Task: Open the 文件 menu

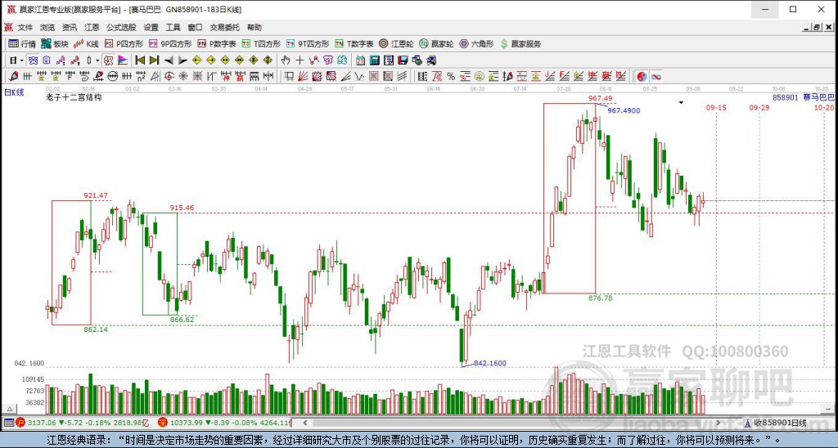Action: 25,27
